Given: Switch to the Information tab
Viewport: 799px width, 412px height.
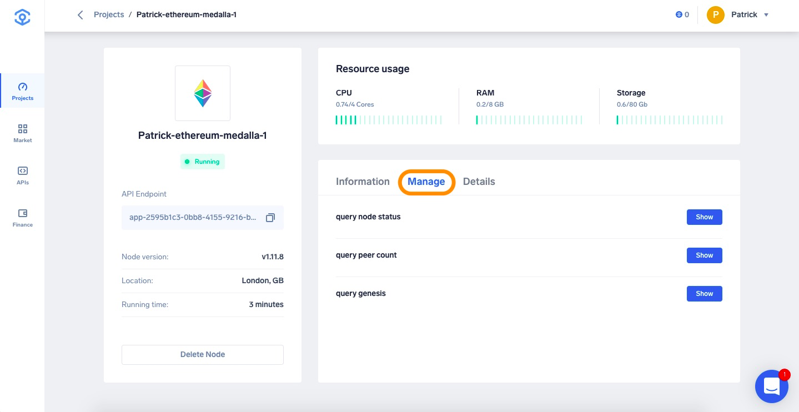Looking at the screenshot, I should coord(363,182).
